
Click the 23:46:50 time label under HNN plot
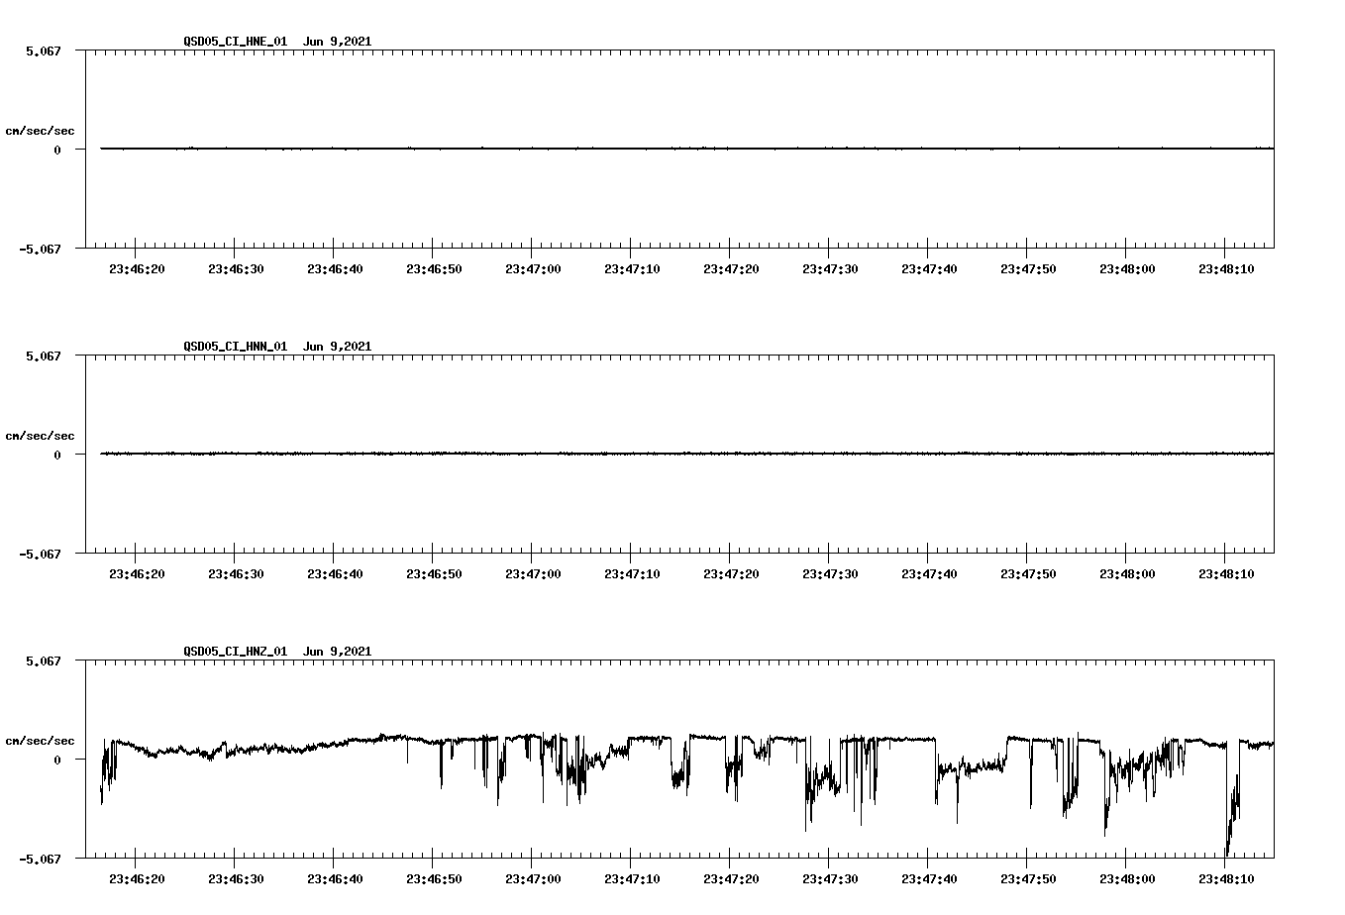pos(434,574)
